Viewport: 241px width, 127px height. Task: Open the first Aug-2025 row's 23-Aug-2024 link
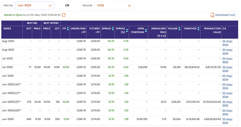pos(227,43)
